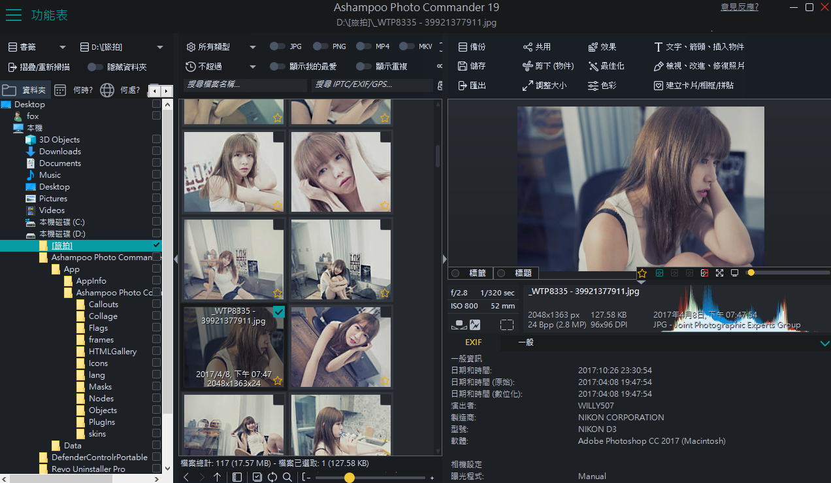Screen dimensions: 831x483
Task: Click the 意見反應? link
Action: pyautogui.click(x=739, y=7)
